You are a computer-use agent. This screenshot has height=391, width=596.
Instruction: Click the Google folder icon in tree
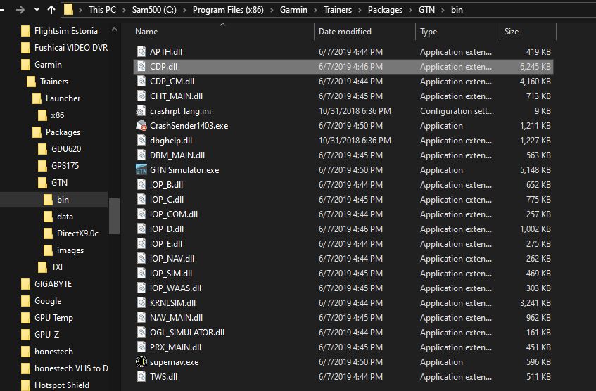(25, 301)
